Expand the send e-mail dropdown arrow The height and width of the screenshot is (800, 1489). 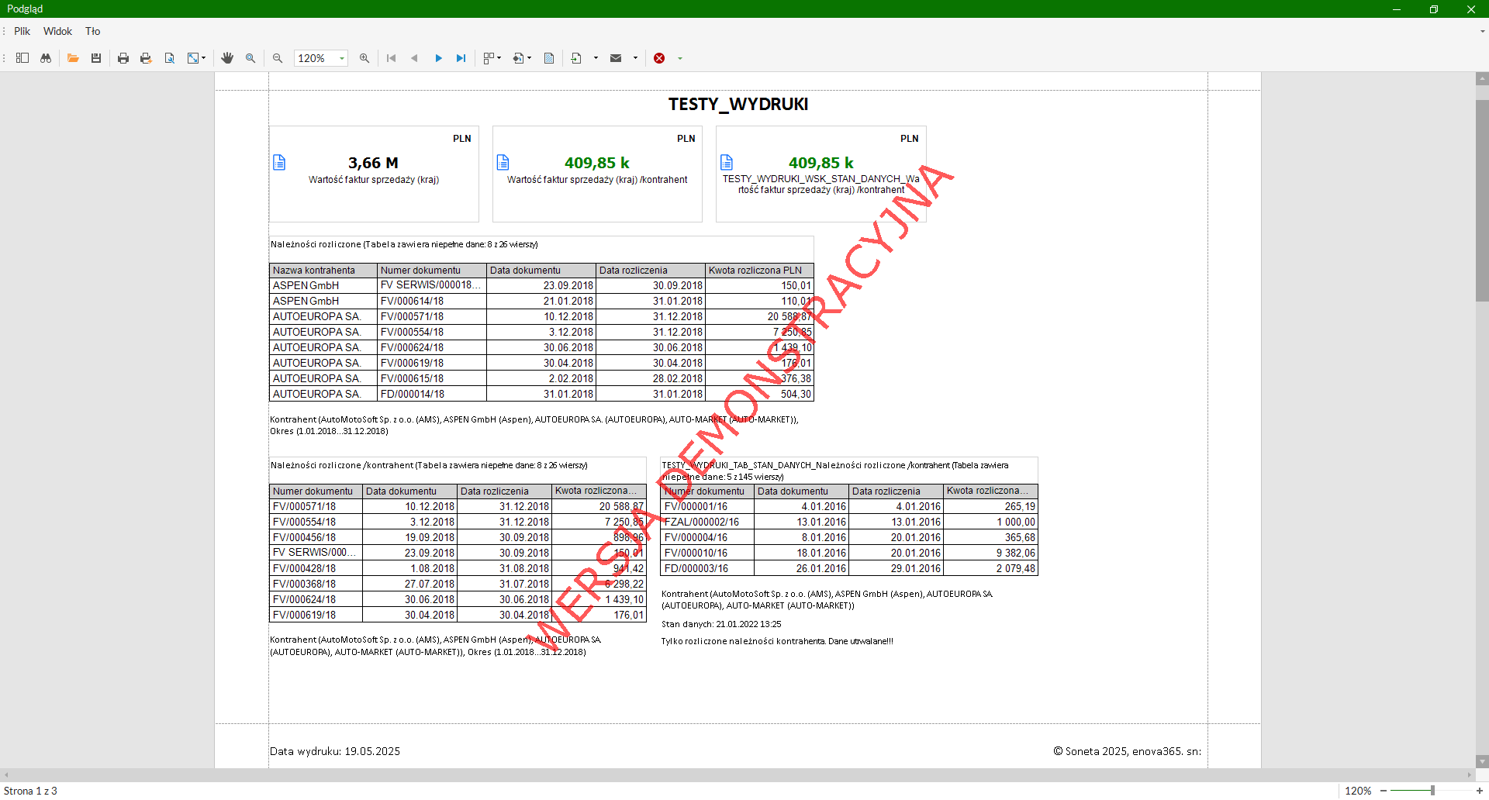coord(635,58)
